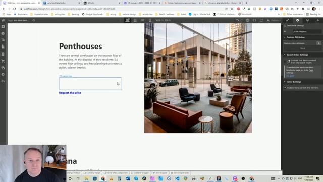Select Mobile landscape breakpoint view
Screen dimensions: 323x182
click(142, 20)
